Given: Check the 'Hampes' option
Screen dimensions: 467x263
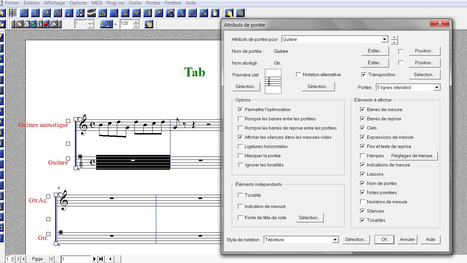Looking at the screenshot, I should point(363,156).
